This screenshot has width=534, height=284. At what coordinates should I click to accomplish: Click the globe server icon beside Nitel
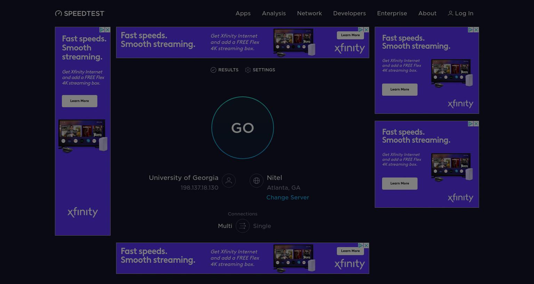(x=257, y=181)
